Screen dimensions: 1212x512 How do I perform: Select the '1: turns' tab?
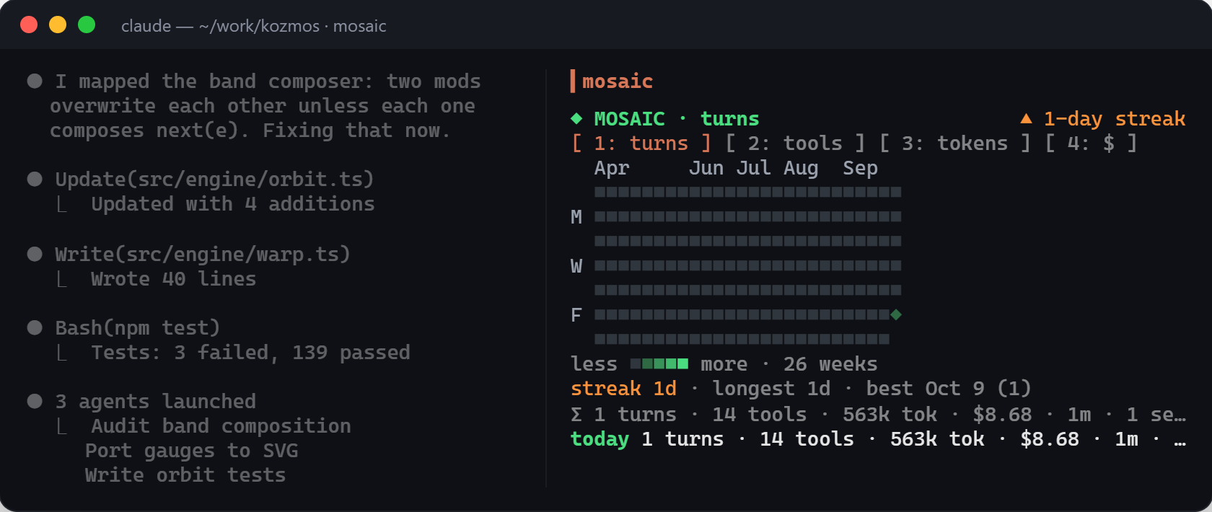pyautogui.click(x=641, y=144)
